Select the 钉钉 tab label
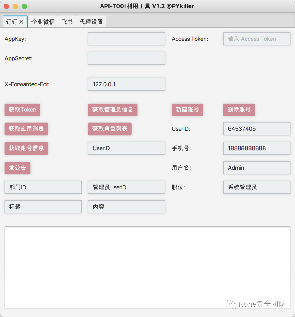The width and height of the screenshot is (295, 317). tap(11, 22)
